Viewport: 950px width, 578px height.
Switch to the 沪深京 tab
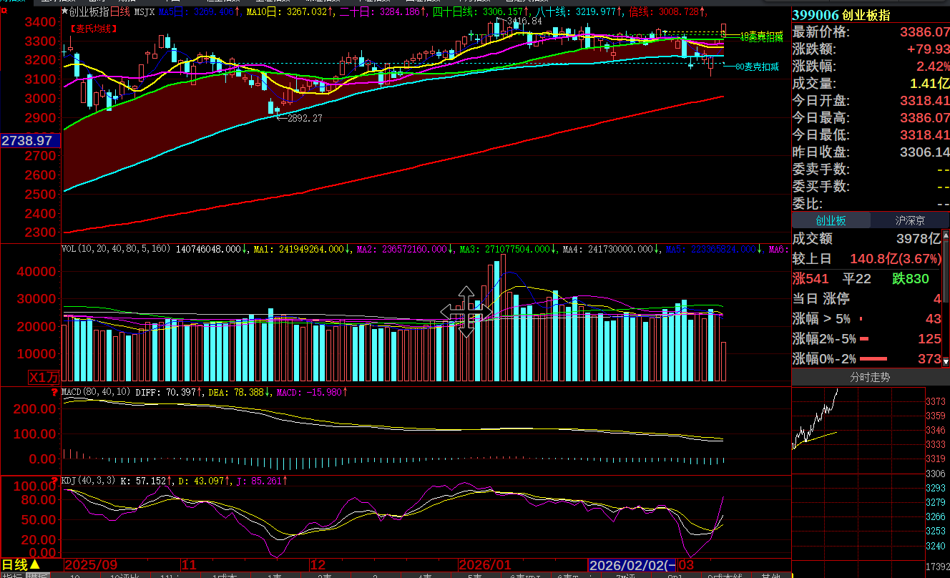click(x=909, y=220)
